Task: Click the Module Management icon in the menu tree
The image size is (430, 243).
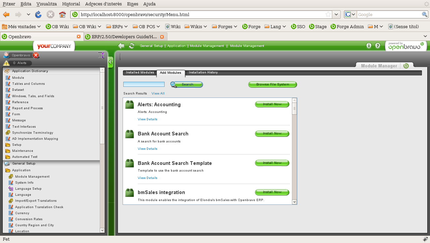Action: pos(11,177)
